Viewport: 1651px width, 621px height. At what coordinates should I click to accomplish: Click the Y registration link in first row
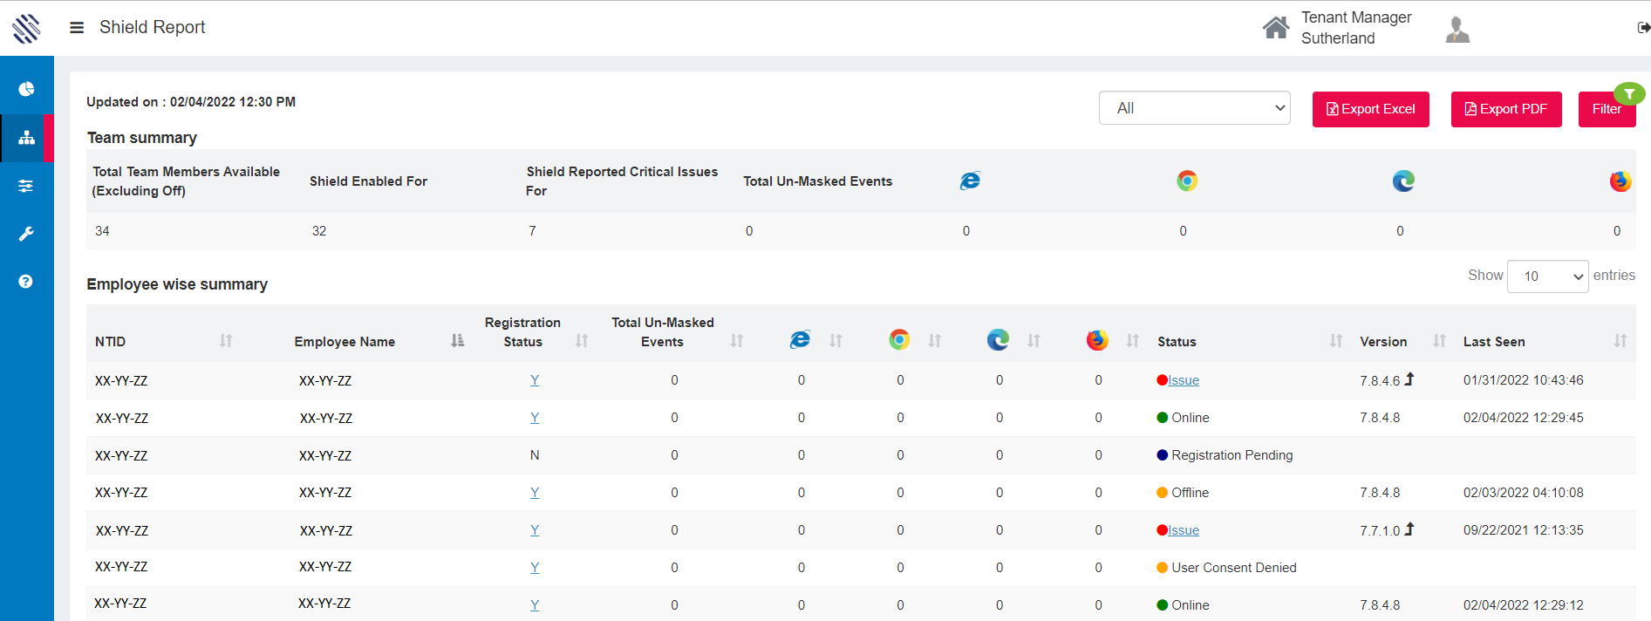click(x=535, y=380)
